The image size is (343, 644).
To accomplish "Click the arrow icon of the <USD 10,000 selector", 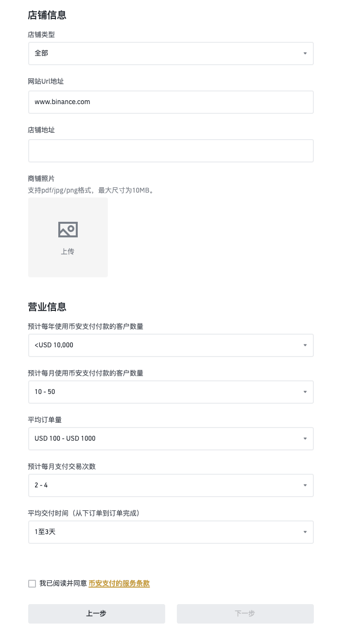I will pos(305,345).
